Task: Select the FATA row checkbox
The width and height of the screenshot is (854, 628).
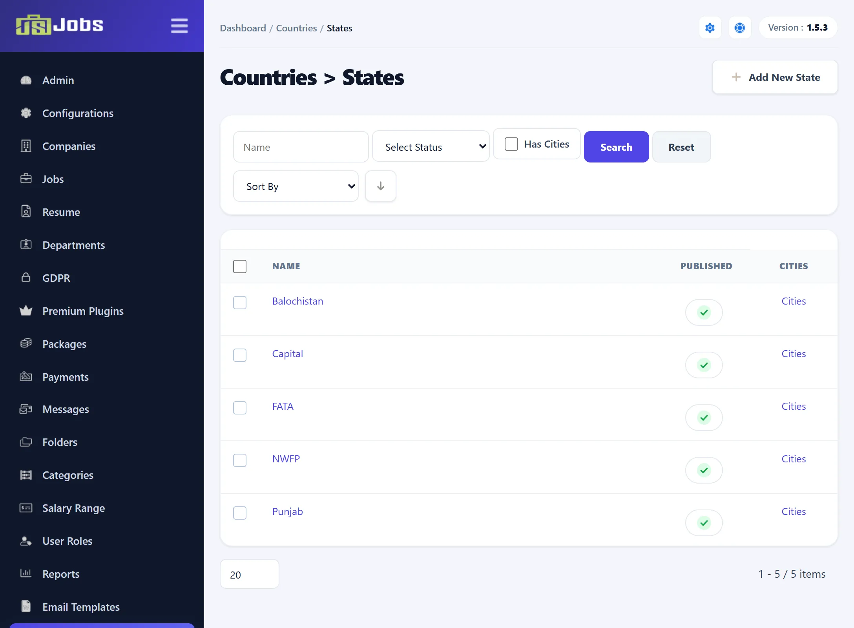Action: 240,408
